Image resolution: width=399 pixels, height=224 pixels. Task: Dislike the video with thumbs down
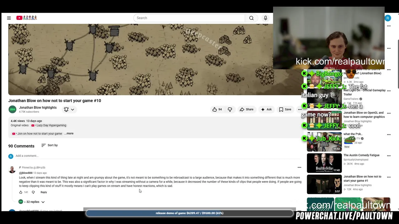230,110
